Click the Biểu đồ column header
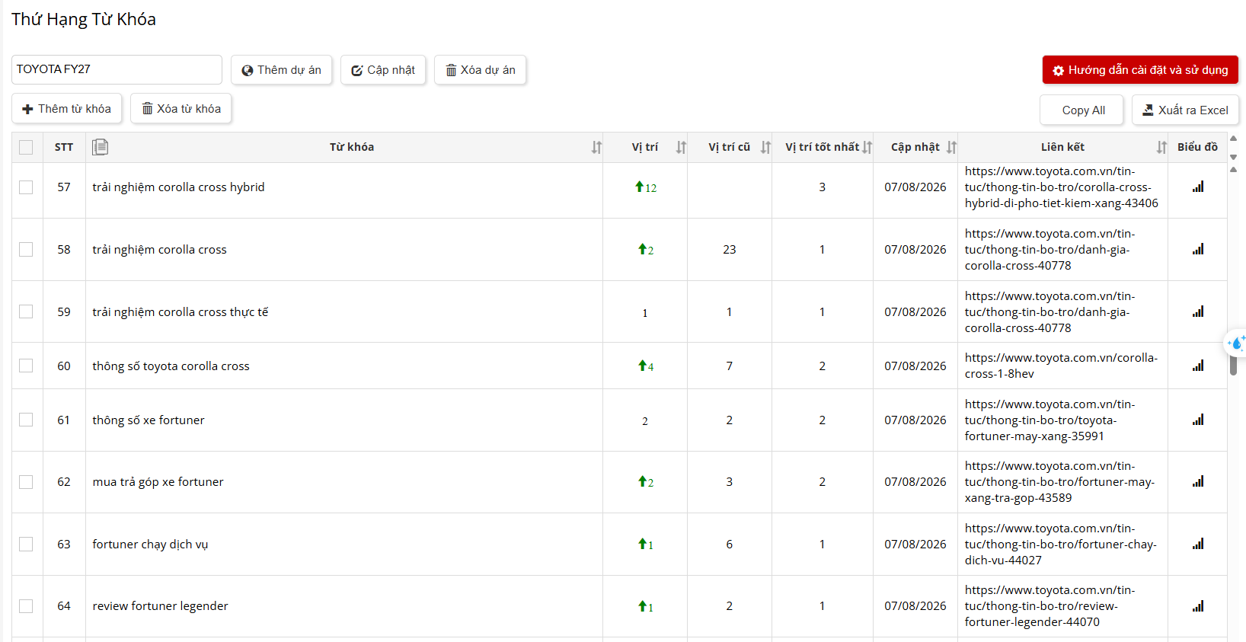1246x642 pixels. [1197, 147]
